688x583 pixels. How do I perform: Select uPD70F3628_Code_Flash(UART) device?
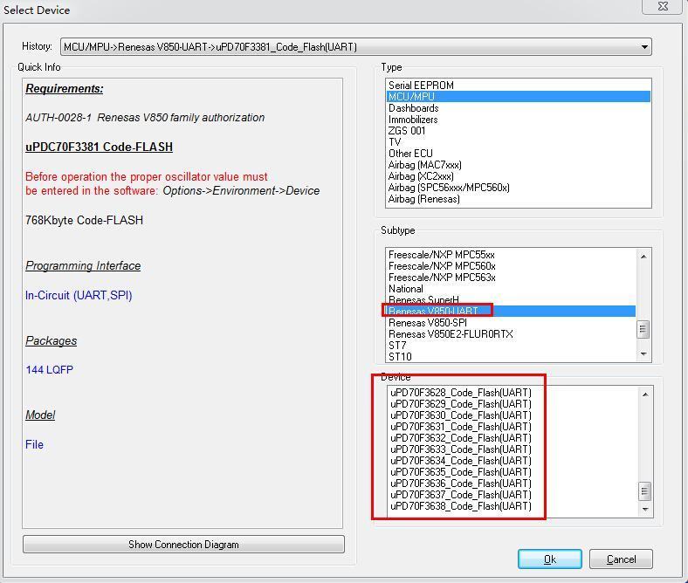[513, 393]
